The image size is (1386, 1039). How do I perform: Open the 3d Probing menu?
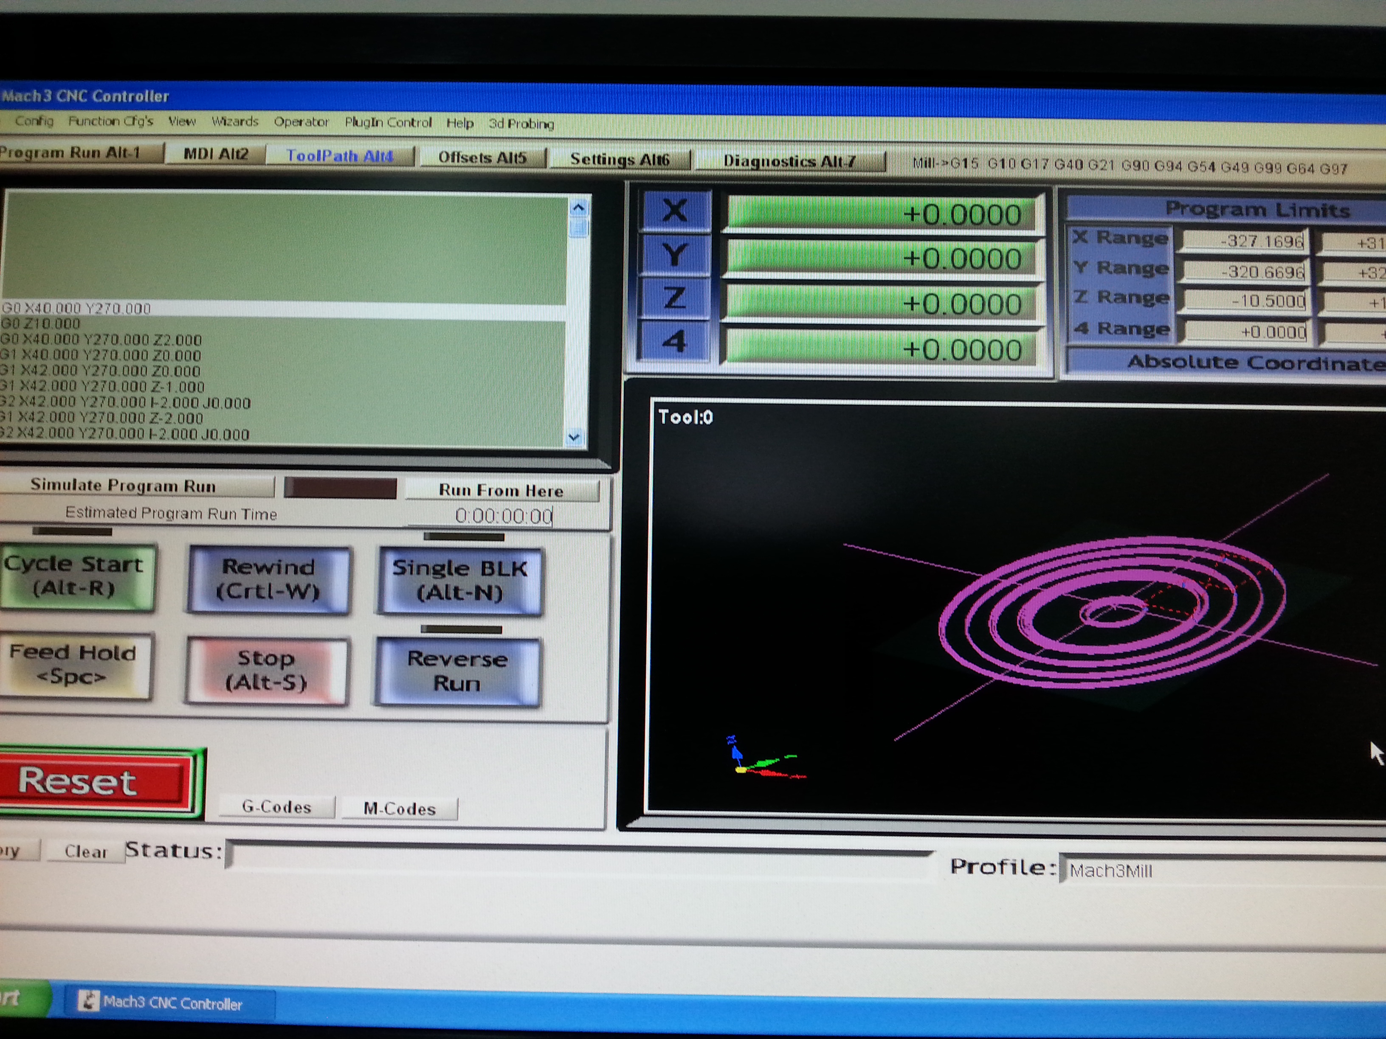521,124
